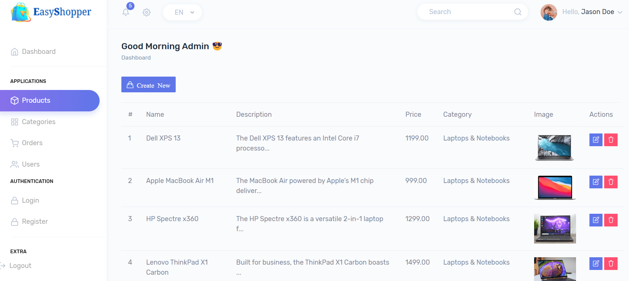Open the Login page link
629x281 pixels.
(25, 200)
